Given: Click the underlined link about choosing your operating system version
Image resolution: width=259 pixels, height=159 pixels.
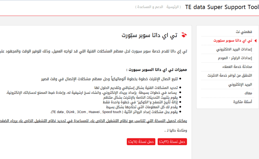Looking at the screenshot, I should pos(93,121).
